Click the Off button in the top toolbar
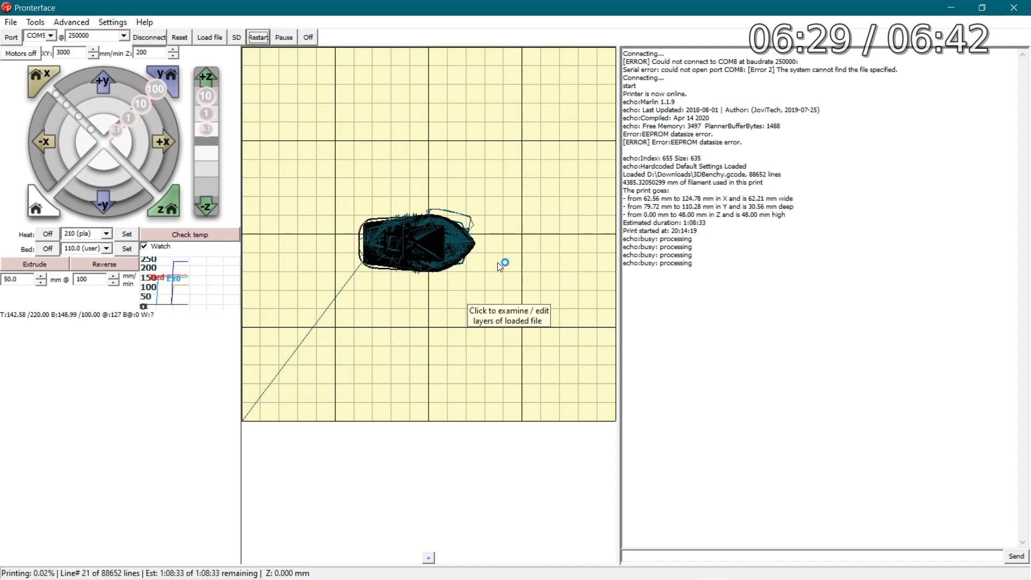Image resolution: width=1031 pixels, height=580 pixels. [x=308, y=37]
